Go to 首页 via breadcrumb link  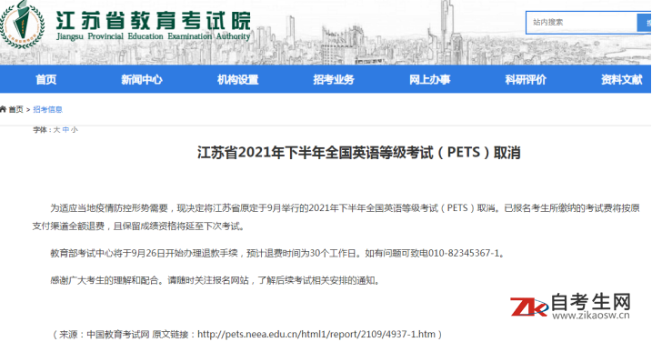(x=15, y=109)
